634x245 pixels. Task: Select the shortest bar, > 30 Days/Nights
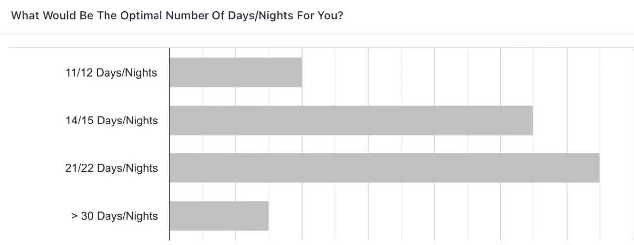coord(219,216)
